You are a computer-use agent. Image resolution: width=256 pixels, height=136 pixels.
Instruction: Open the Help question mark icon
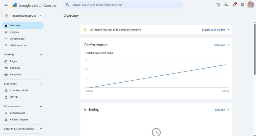[218, 5]
